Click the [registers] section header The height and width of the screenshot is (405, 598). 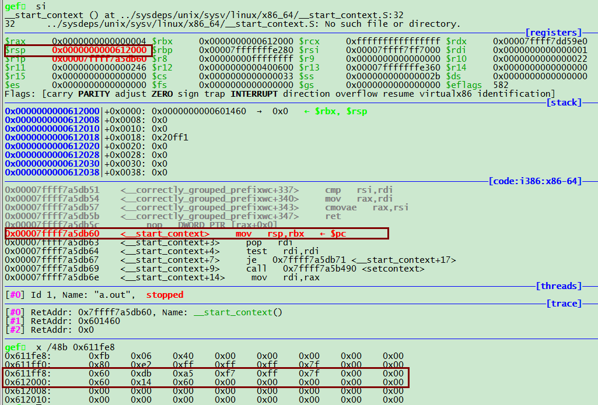(554, 33)
